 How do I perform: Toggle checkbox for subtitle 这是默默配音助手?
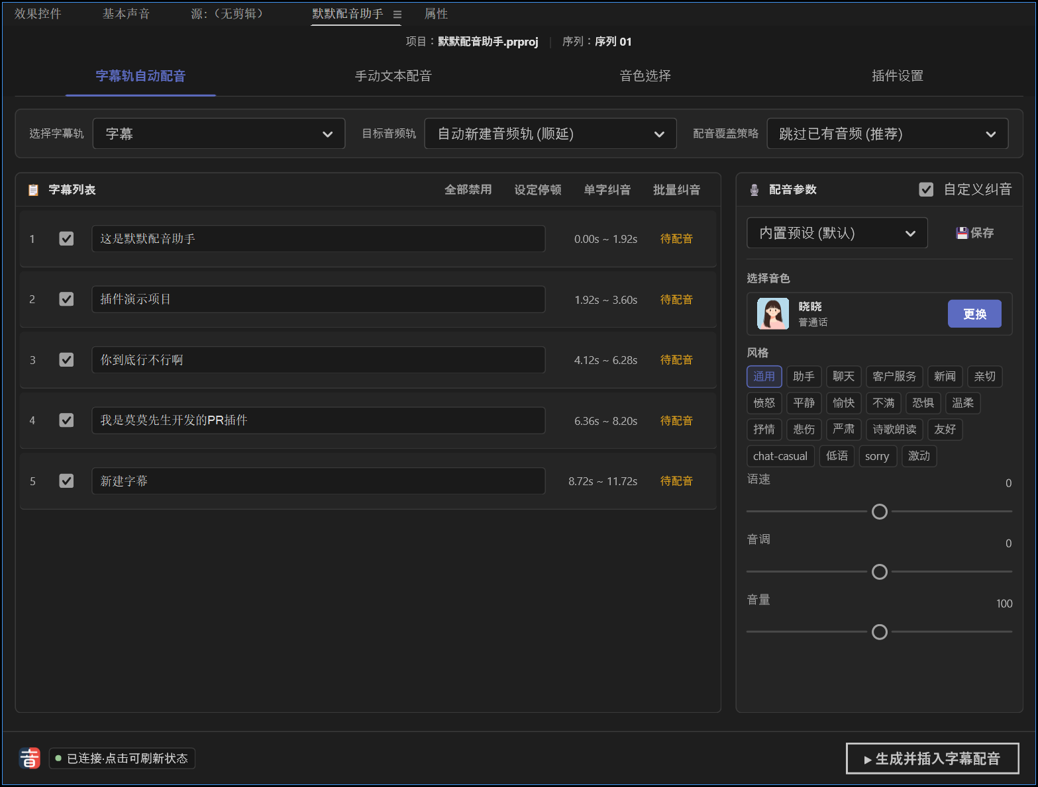66,239
